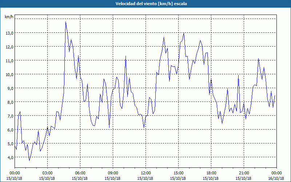
Task: Select the '12,0' y-axis value
Action: 9,47
